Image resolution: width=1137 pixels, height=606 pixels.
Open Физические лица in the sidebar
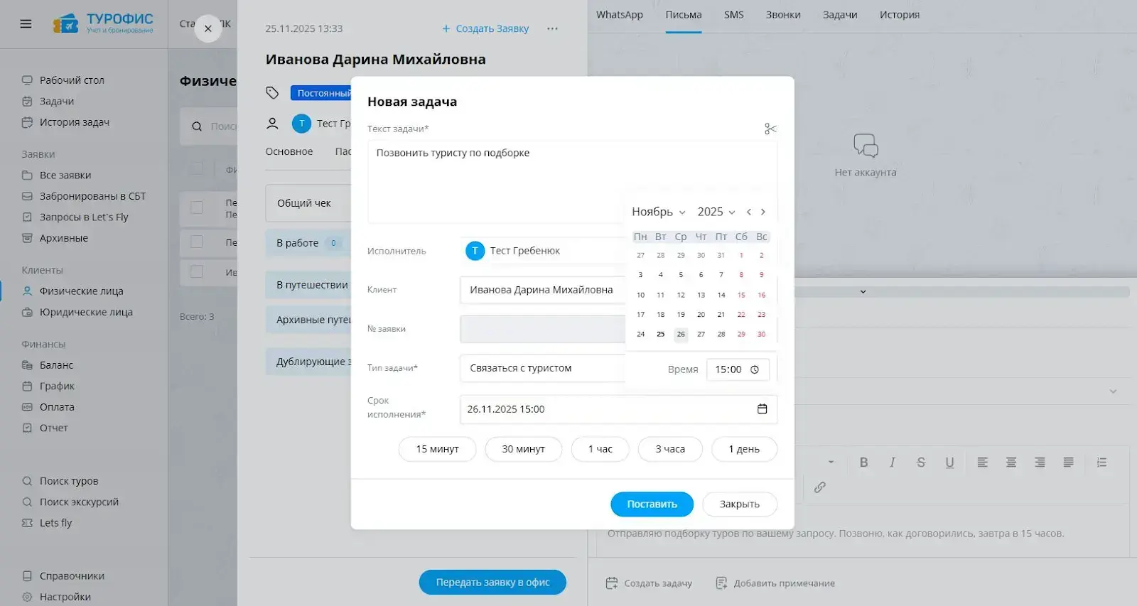82,291
